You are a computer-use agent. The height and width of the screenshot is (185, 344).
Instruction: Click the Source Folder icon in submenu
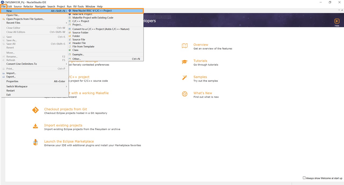point(70,32)
